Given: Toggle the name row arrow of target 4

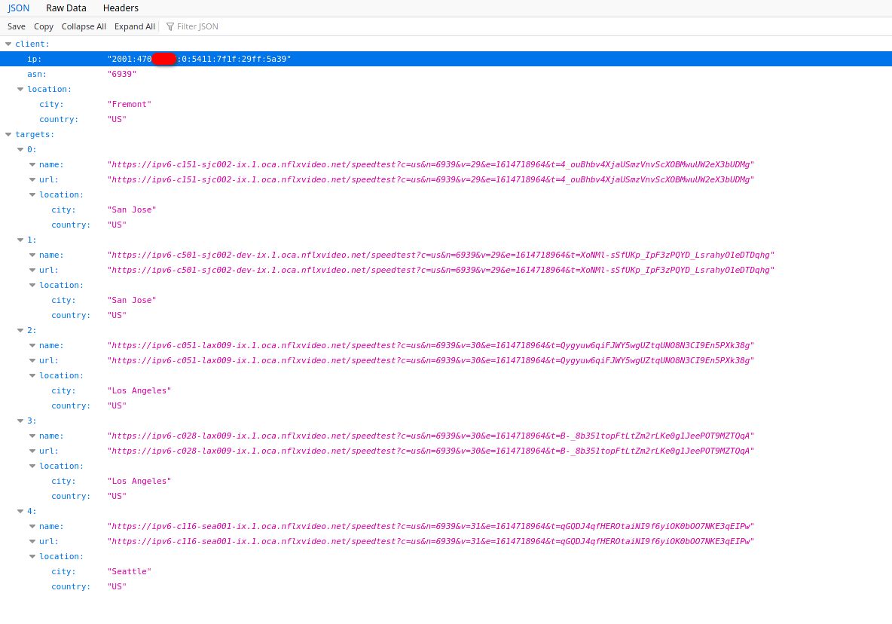Looking at the screenshot, I should 32,526.
